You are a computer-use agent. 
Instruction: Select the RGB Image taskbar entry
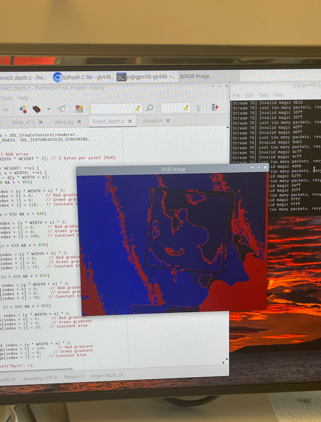point(194,76)
